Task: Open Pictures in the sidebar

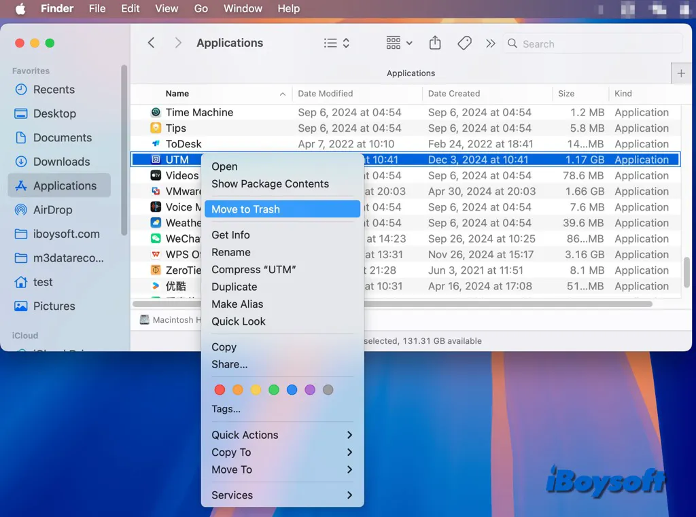Action: 59,306
